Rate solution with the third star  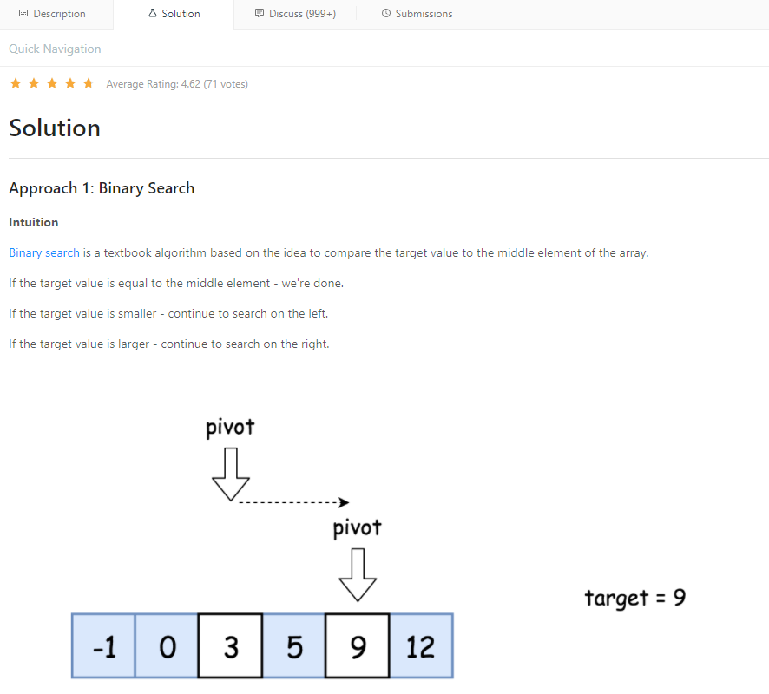pos(52,83)
